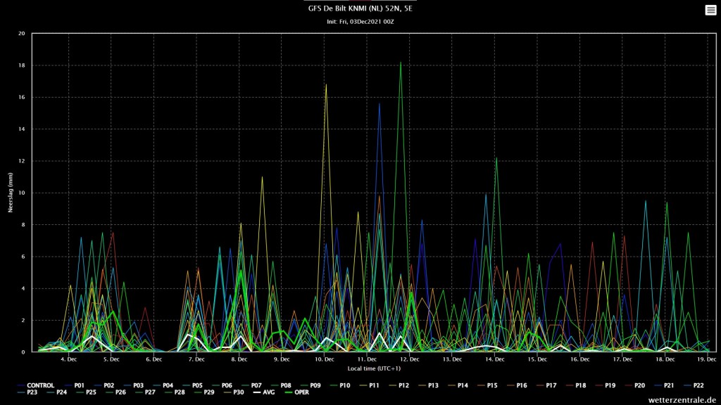Click the 12. Dec peak green line

pos(401,63)
